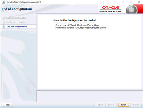Click the pentagon emblem in the header
Image resolution: width=143 pixels, height=108 pixels.
[x=132, y=10]
